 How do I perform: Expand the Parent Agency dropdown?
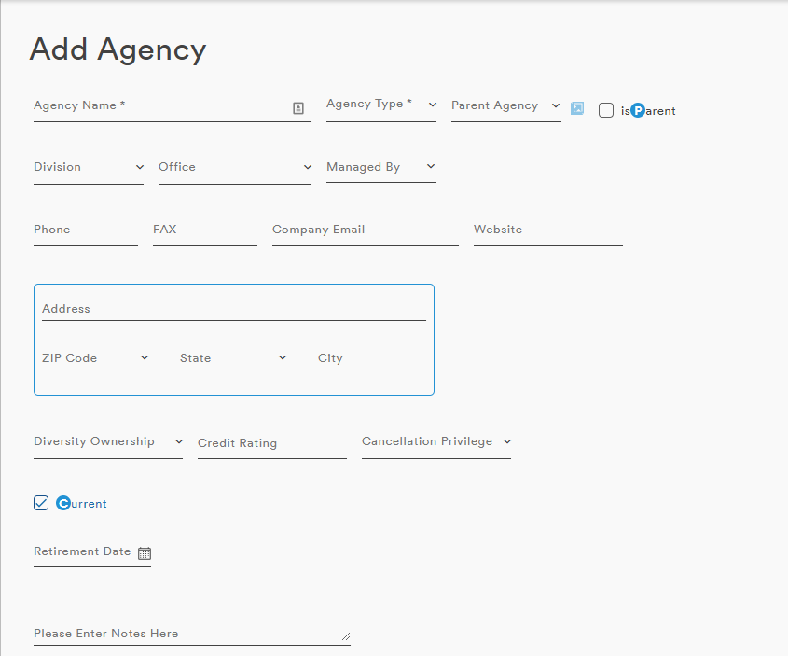pyautogui.click(x=506, y=105)
